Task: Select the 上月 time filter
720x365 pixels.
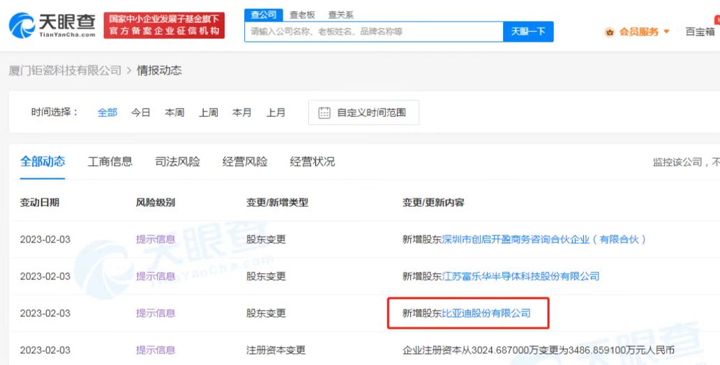Action: [276, 113]
